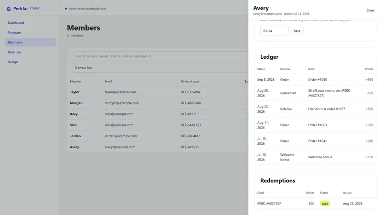
Task: Select referral code REF-SAM9Q3
Action: [x=191, y=125]
